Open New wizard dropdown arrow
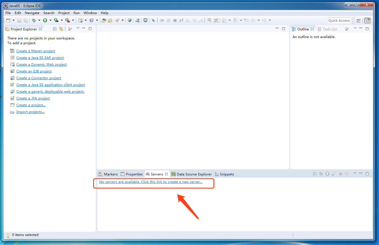 pos(14,20)
